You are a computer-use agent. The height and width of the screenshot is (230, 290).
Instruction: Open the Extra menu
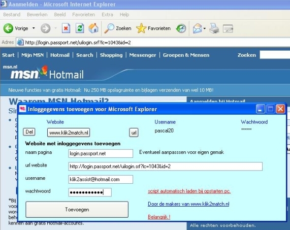107,14
